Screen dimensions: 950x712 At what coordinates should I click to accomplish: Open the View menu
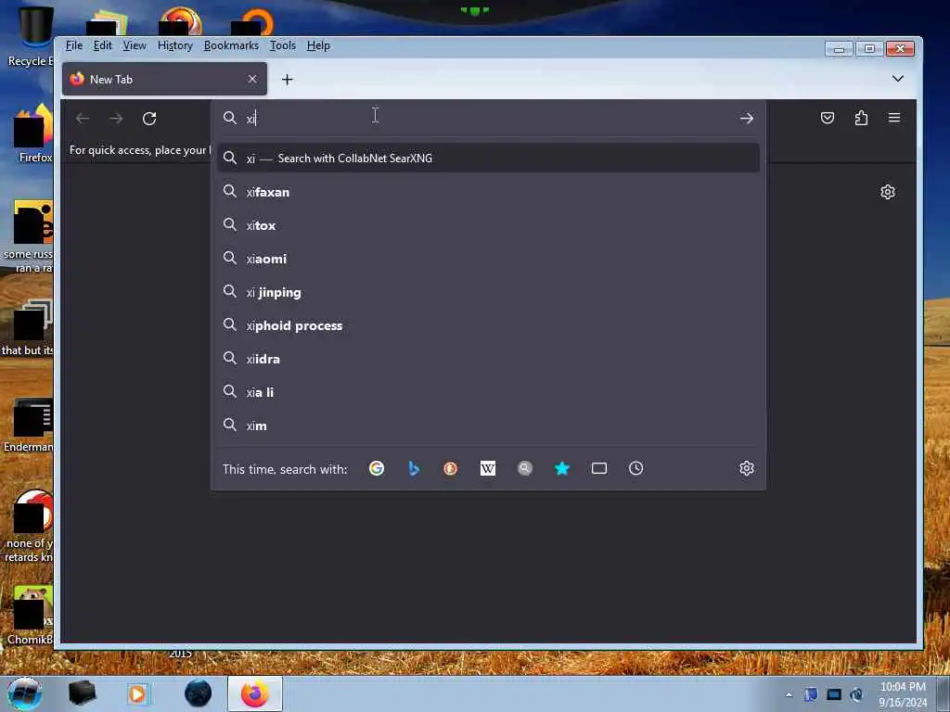tap(135, 46)
